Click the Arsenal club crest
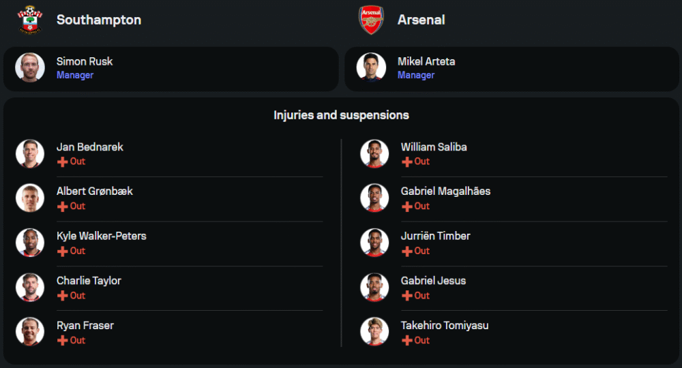Viewport: 682px width, 368px height. 371,20
